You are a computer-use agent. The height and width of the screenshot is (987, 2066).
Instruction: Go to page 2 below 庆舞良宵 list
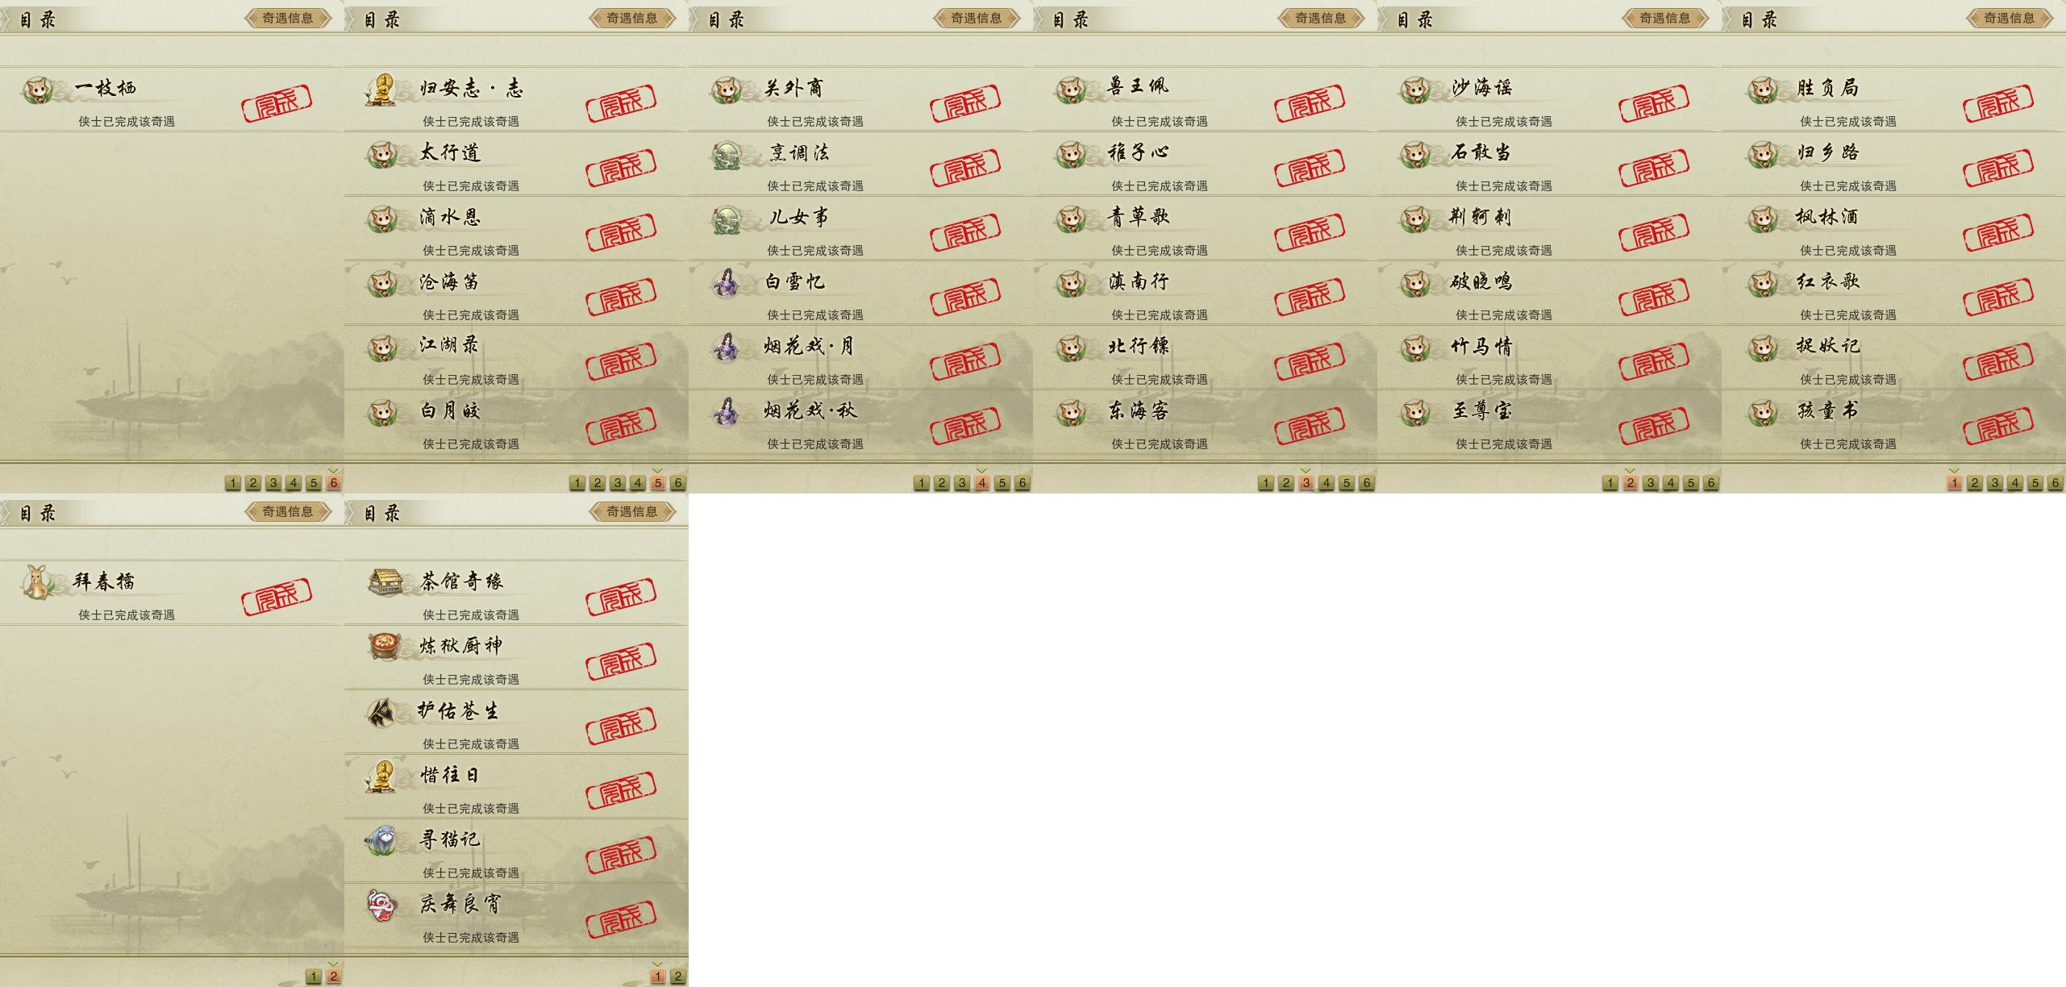click(678, 977)
